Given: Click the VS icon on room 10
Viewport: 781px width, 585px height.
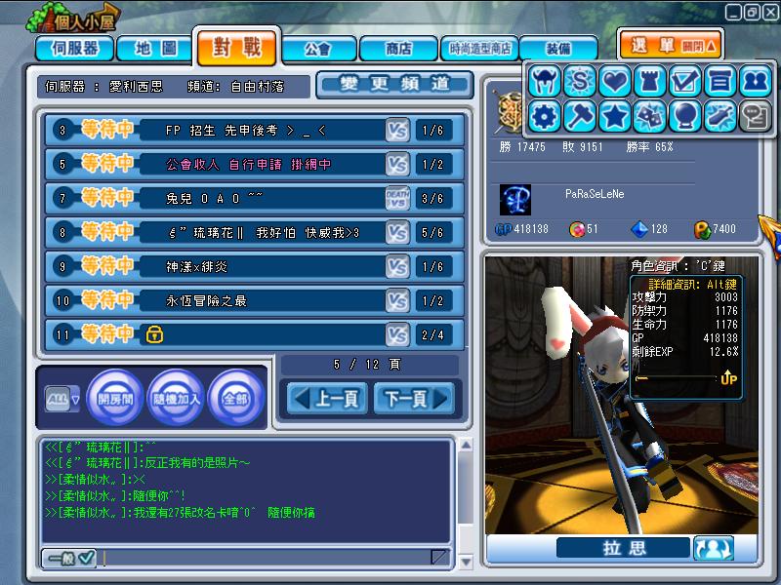Looking at the screenshot, I should tap(397, 301).
